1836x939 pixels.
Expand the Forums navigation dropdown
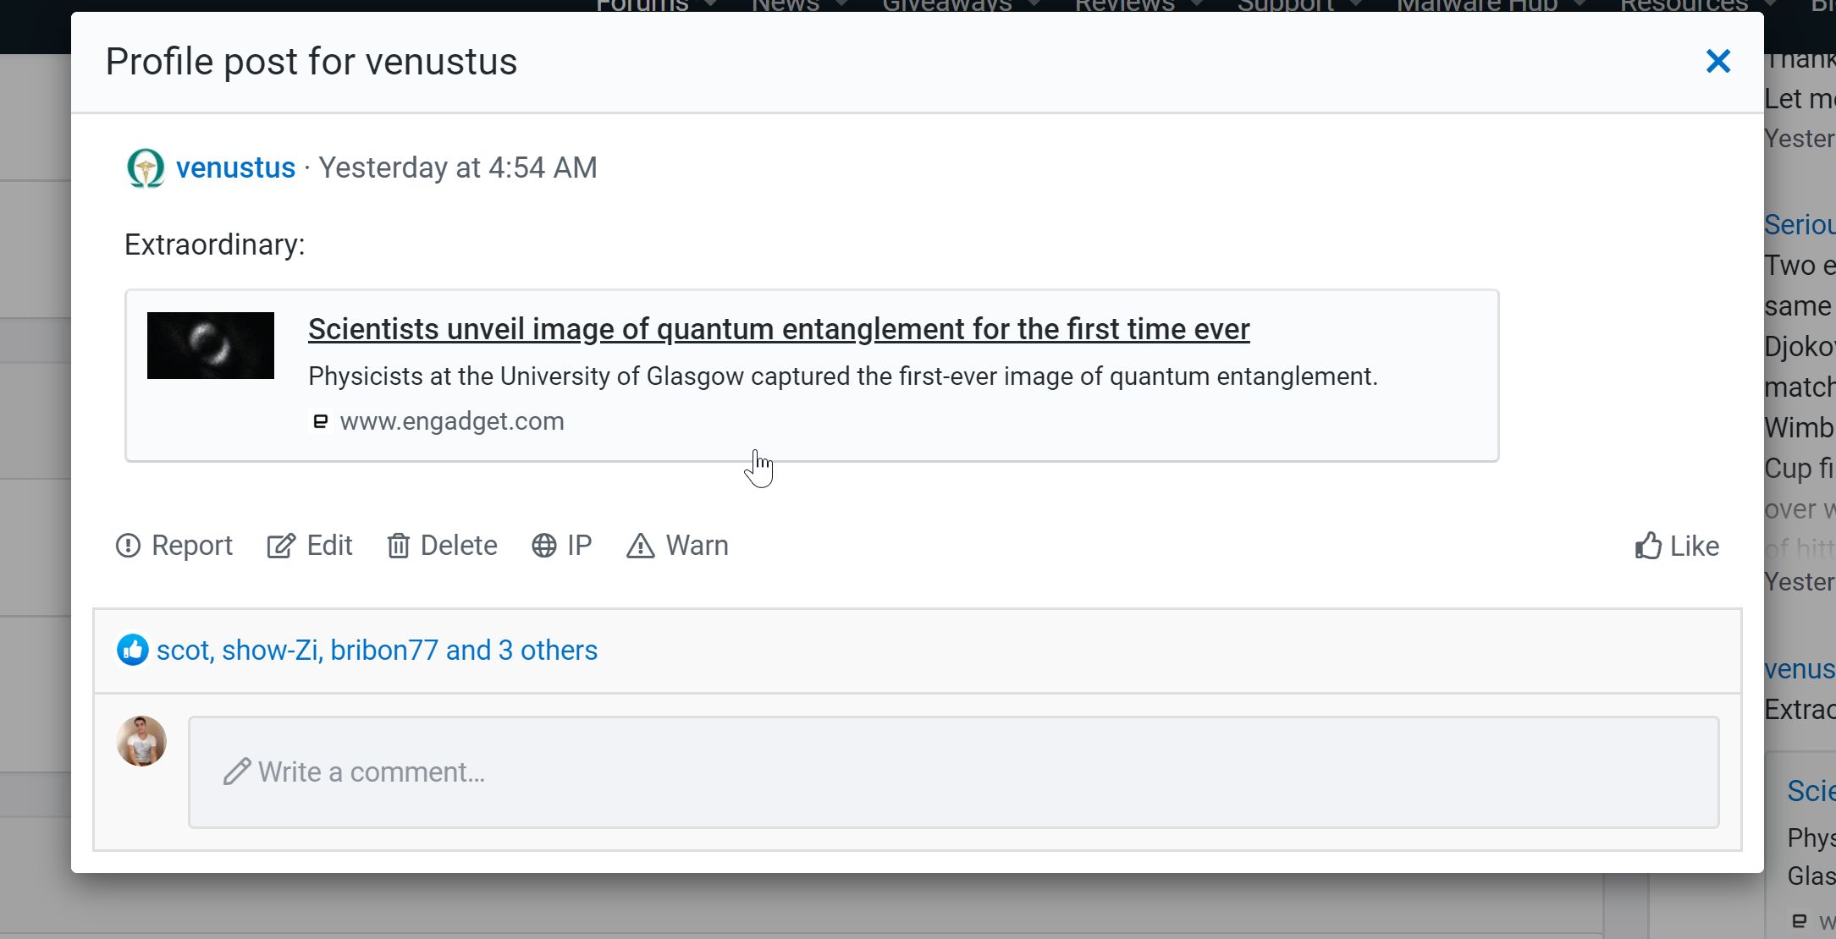[709, 5]
